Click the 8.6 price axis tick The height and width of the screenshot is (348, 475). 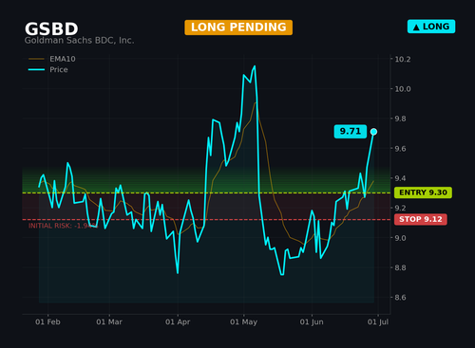pyautogui.click(x=400, y=298)
